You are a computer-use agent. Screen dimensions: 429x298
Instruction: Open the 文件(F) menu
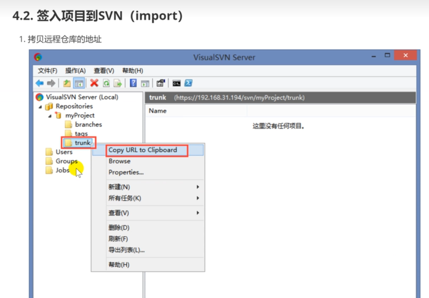(x=47, y=71)
